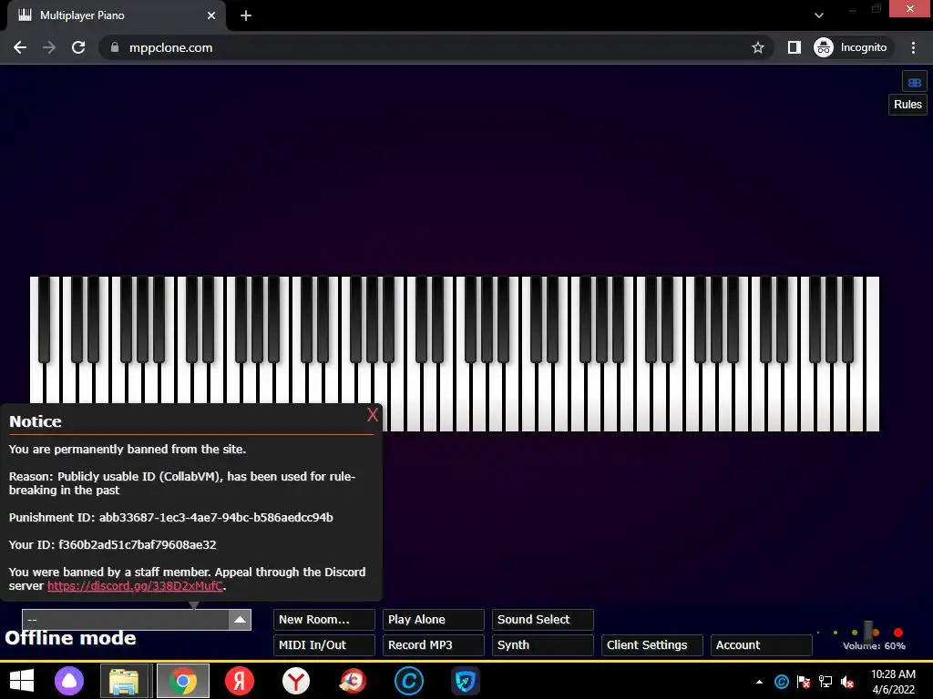Switch to Chrome in the taskbar
The height and width of the screenshot is (699, 933).
tap(182, 681)
